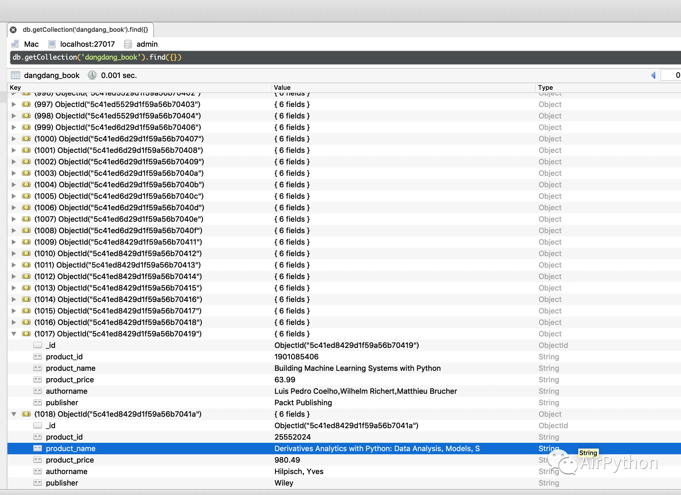Click the Type column header
The width and height of the screenshot is (681, 495).
545,87
